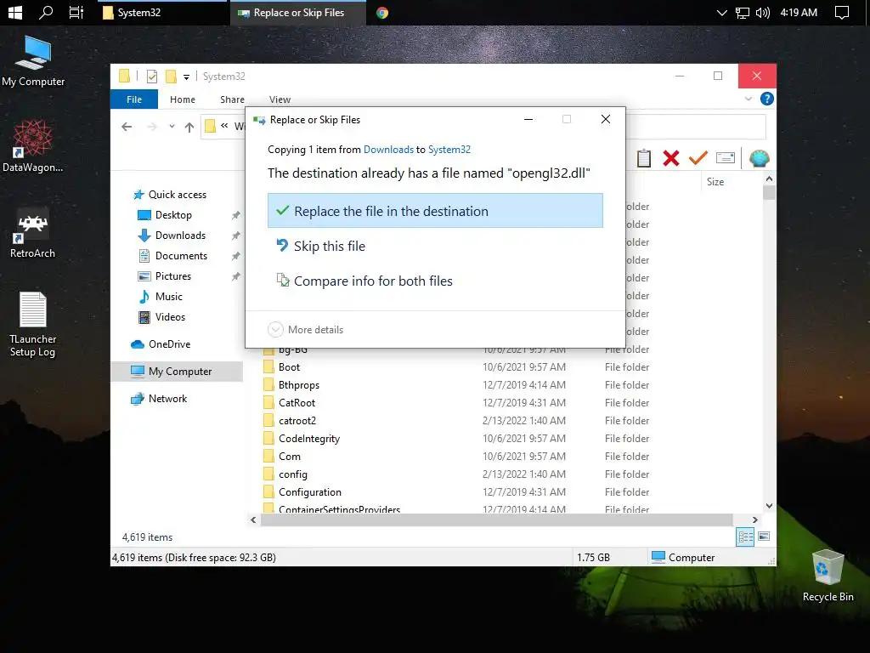Viewport: 870px width, 653px height.
Task: Choose Compare info for both files
Action: click(x=435, y=281)
